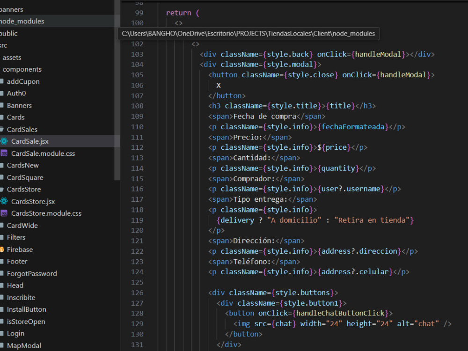Click 'Tipo entrega:' span text

[x=260, y=199]
